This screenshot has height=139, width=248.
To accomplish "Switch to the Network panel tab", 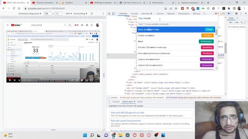I will click(x=171, y=14).
